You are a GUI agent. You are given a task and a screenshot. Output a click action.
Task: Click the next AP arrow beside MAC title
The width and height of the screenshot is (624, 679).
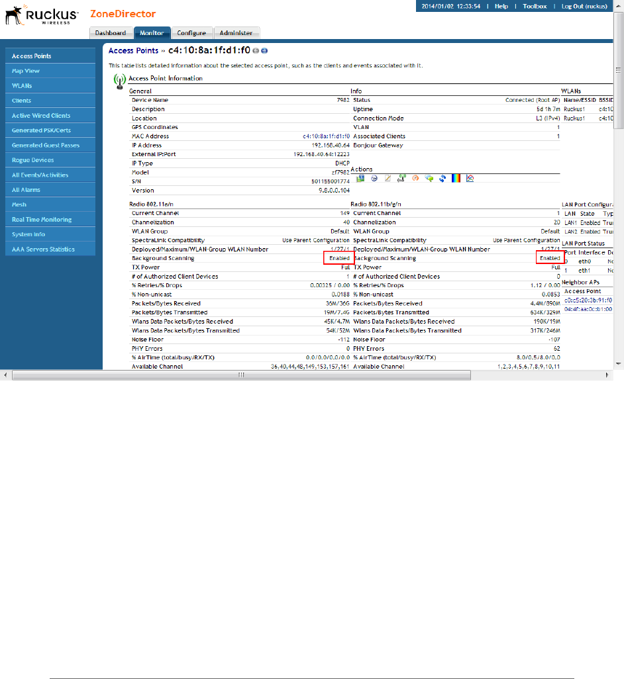(x=264, y=51)
